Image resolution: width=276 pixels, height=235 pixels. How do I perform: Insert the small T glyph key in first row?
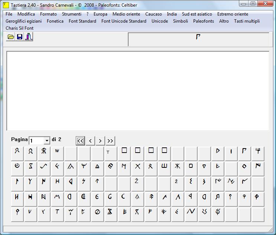point(111,154)
